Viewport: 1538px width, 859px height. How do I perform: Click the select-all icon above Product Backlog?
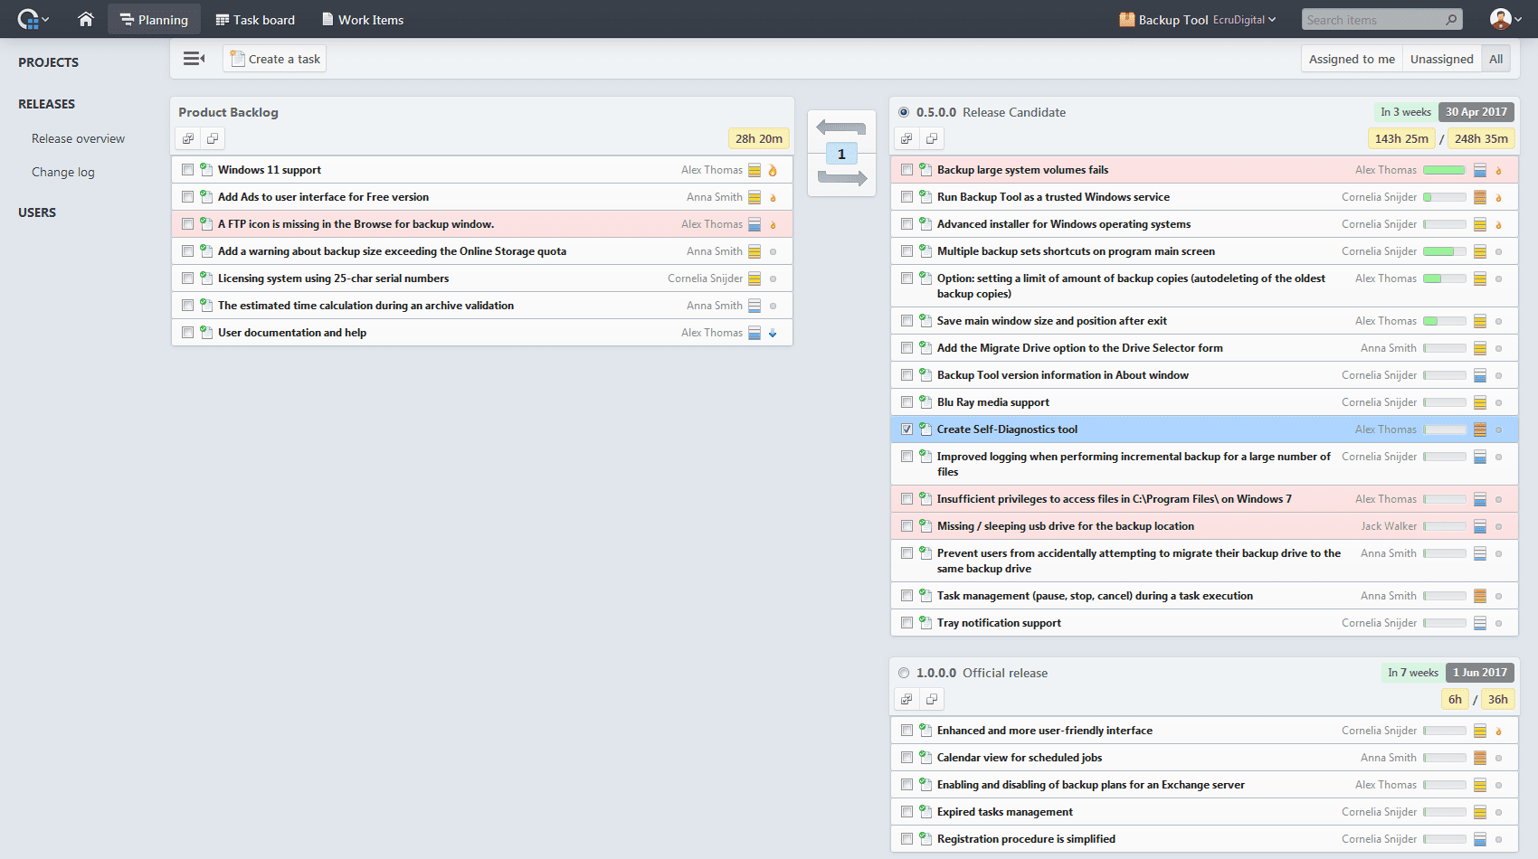click(x=188, y=138)
